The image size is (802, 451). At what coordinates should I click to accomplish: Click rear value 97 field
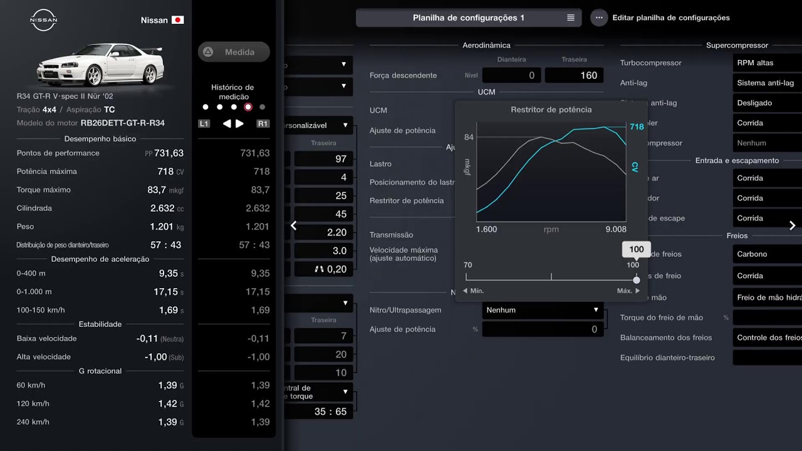pos(323,159)
